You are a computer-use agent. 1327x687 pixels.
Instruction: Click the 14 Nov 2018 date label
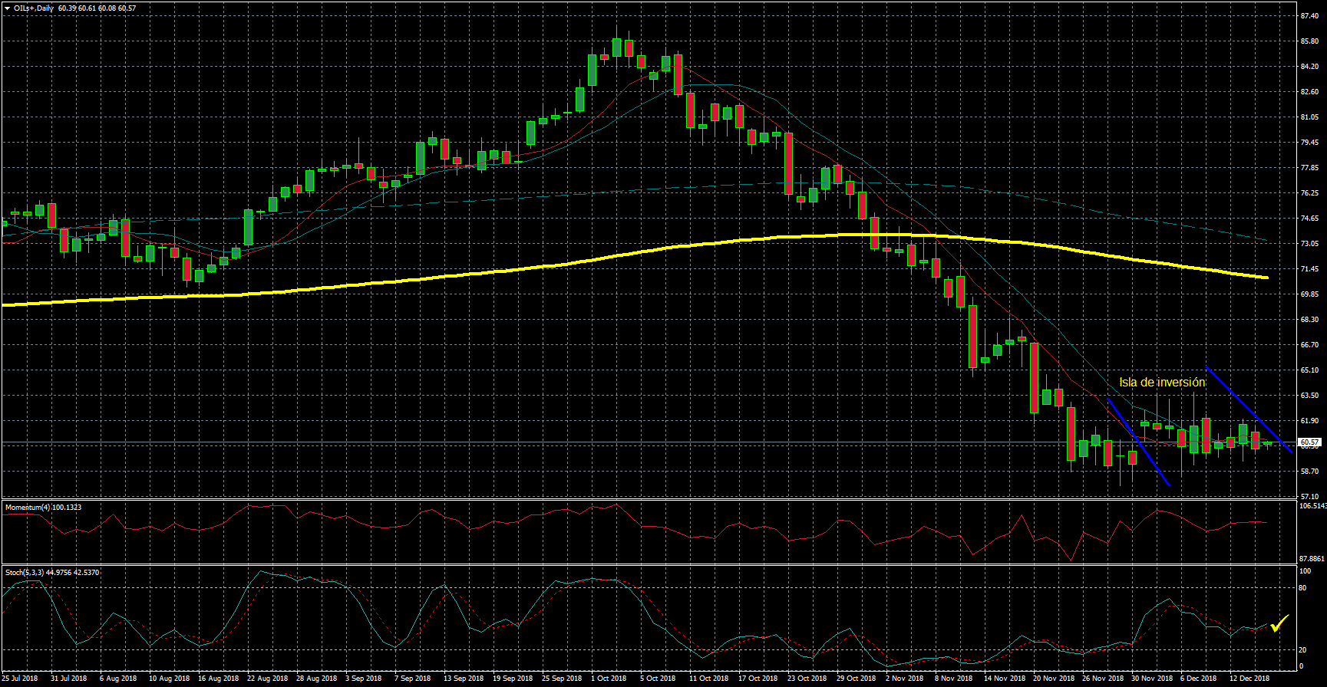pyautogui.click(x=1004, y=679)
